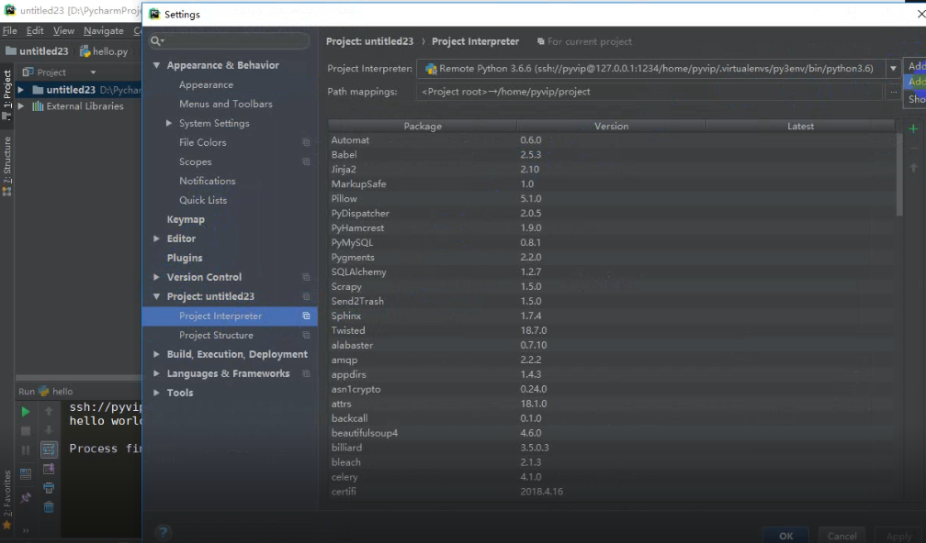
Task: Expand the System Settings arrow
Action: tap(169, 123)
